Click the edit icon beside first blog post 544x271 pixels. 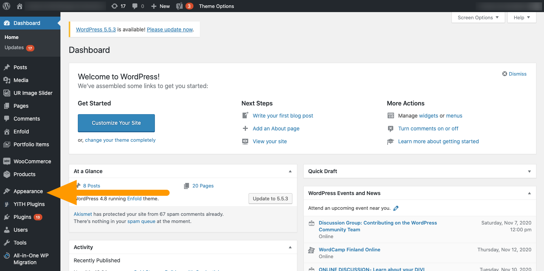246,115
